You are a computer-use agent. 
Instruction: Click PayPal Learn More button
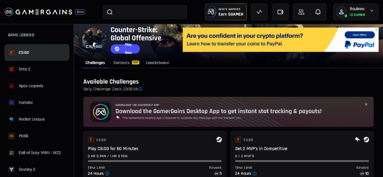(359, 35)
